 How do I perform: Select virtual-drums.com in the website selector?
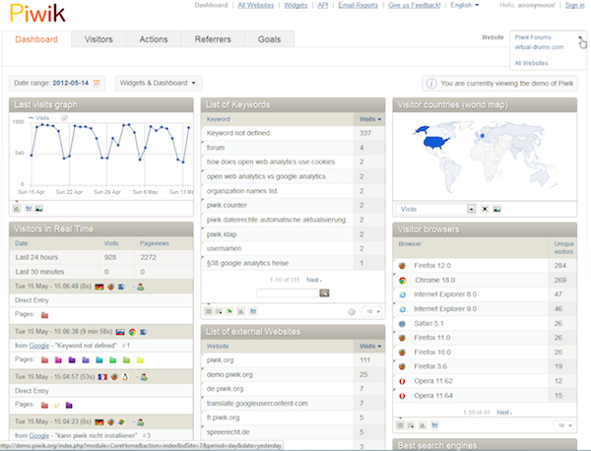539,47
